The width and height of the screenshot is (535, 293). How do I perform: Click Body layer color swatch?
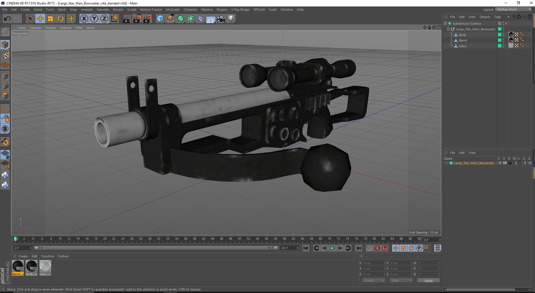pos(499,35)
